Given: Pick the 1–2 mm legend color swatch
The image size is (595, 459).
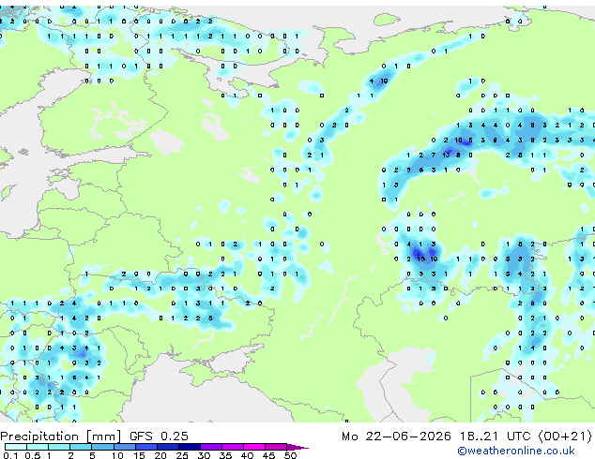Looking at the screenshot, I should [59, 447].
